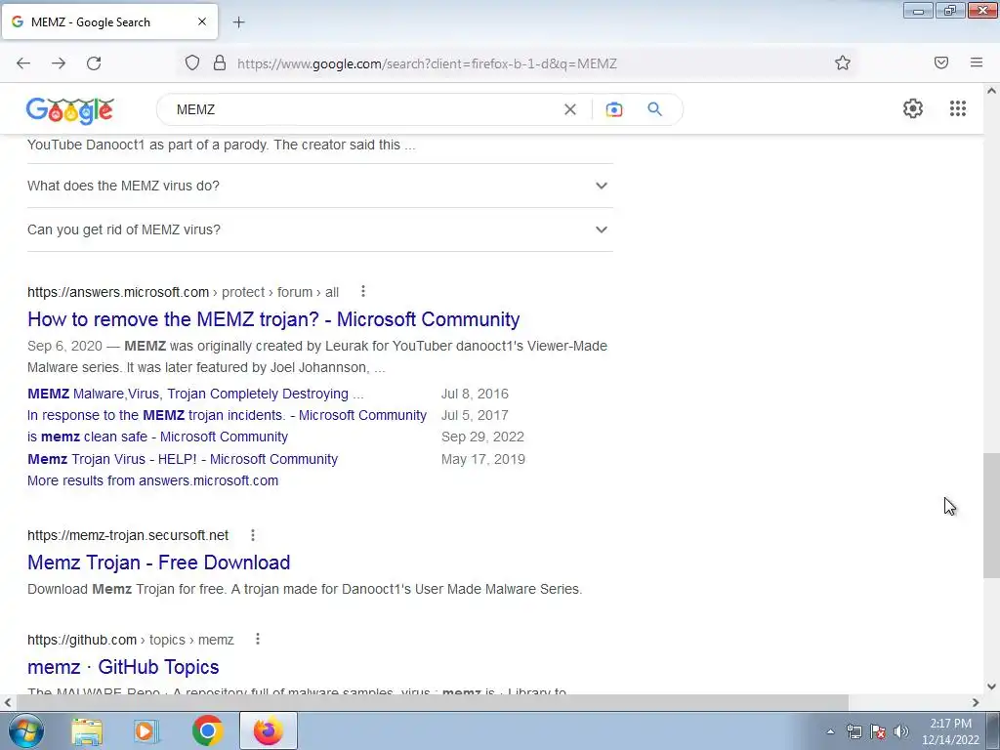Open 'How to remove the MEMZ trojan?' result
Image resolution: width=1000 pixels, height=750 pixels.
point(273,319)
